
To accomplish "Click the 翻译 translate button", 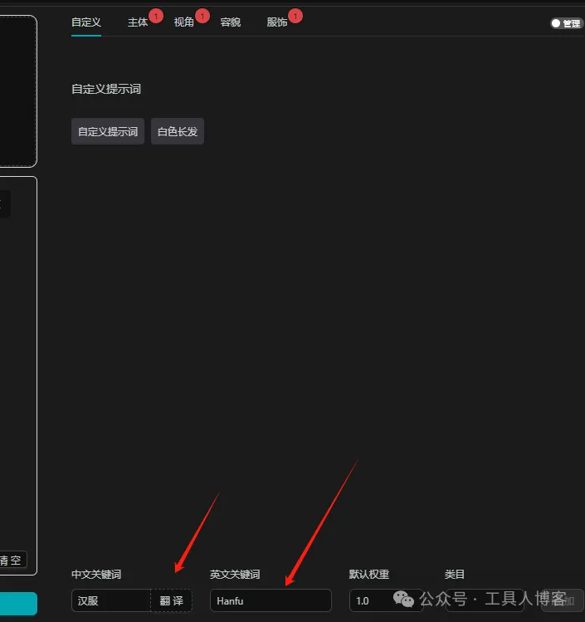I will coord(171,600).
